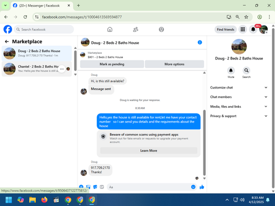Reload the page with browser refresh
275x206 pixels.
click(x=25, y=17)
